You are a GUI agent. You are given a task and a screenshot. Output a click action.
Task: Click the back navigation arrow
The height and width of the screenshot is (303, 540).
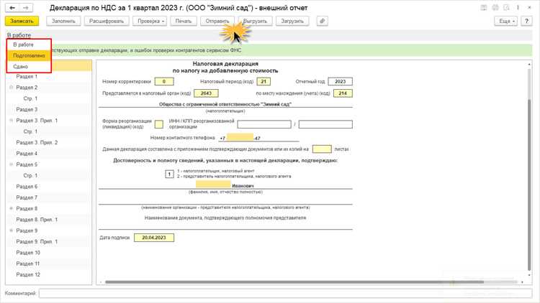12,8
